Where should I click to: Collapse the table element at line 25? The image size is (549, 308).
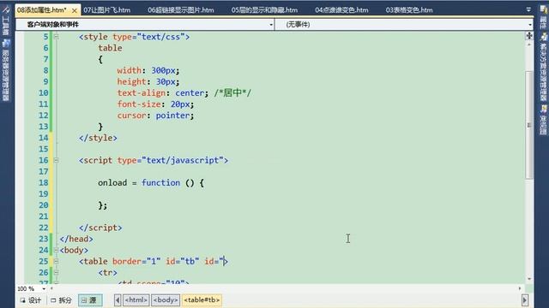tap(56, 261)
